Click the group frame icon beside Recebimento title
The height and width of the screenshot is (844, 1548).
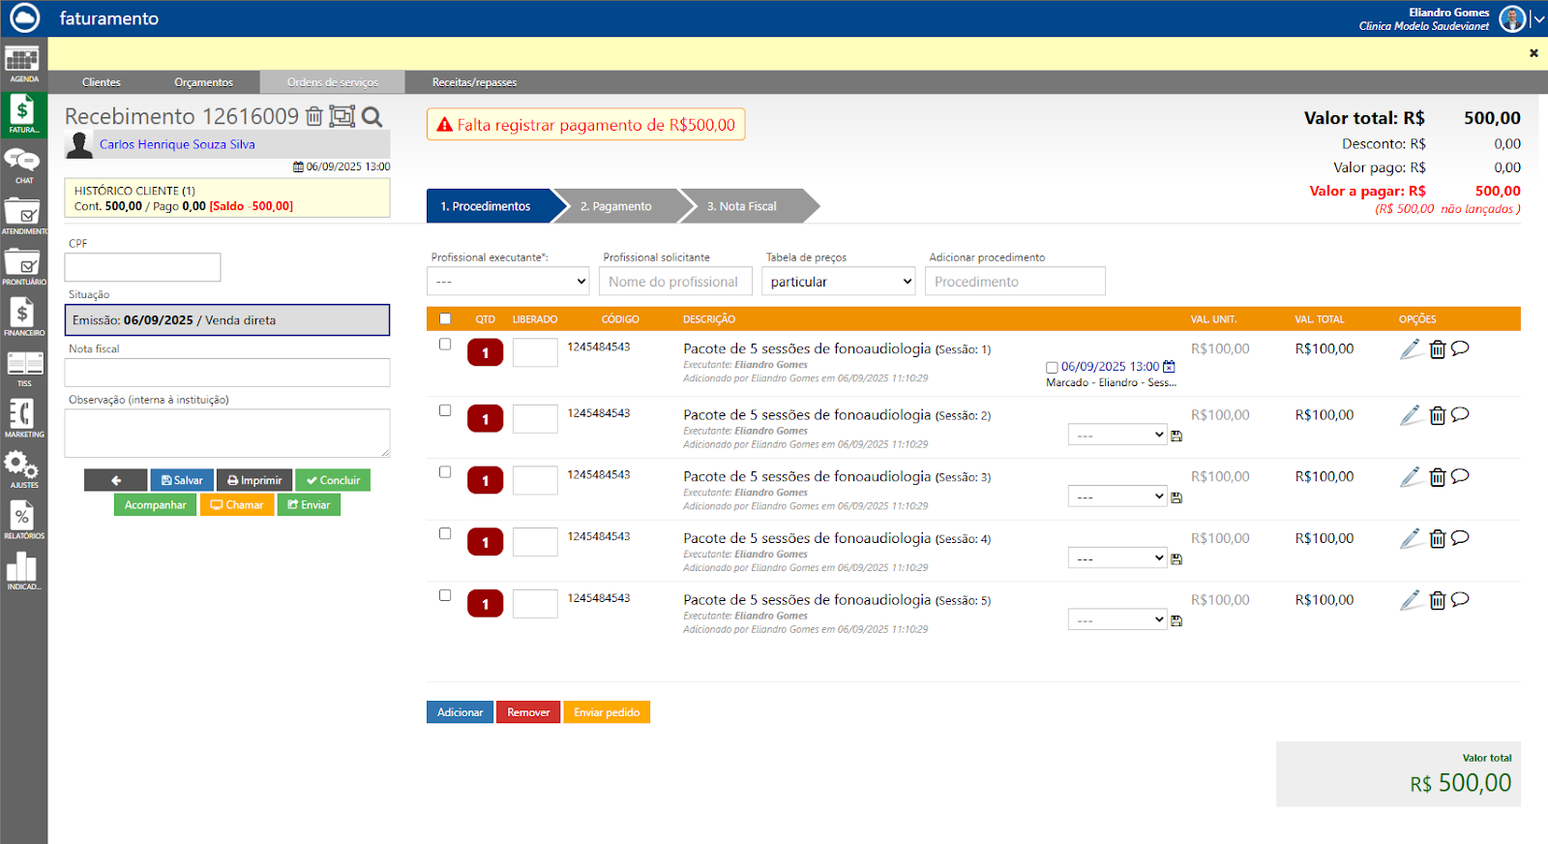342,116
